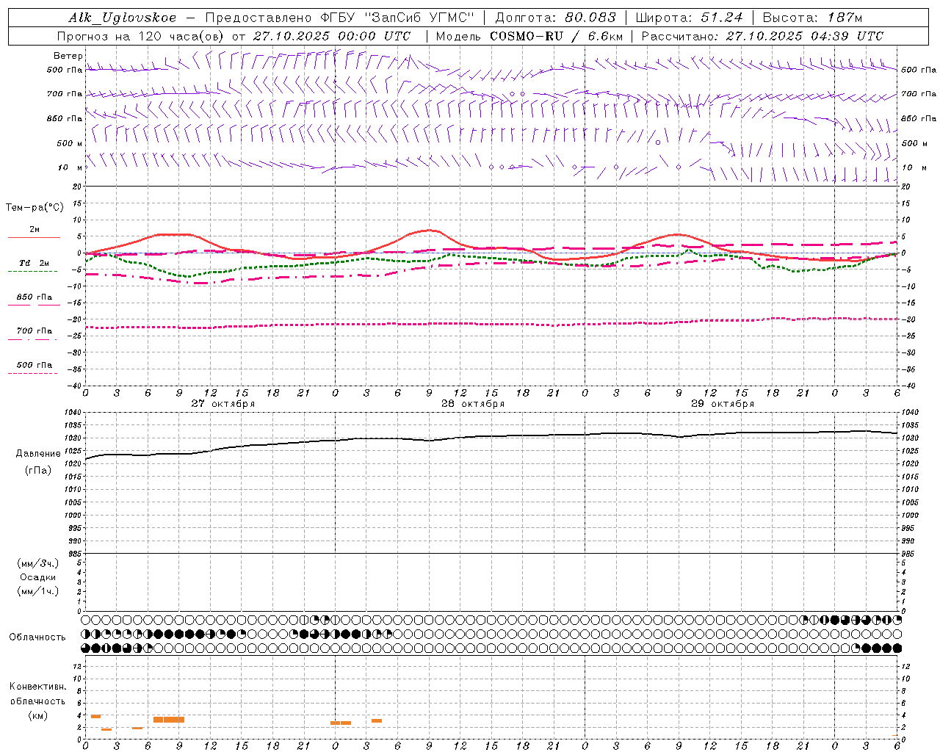Screen dimensions: 940x752
Task: Select the Тем-ра(°C) temperature label
Action: click(35, 208)
